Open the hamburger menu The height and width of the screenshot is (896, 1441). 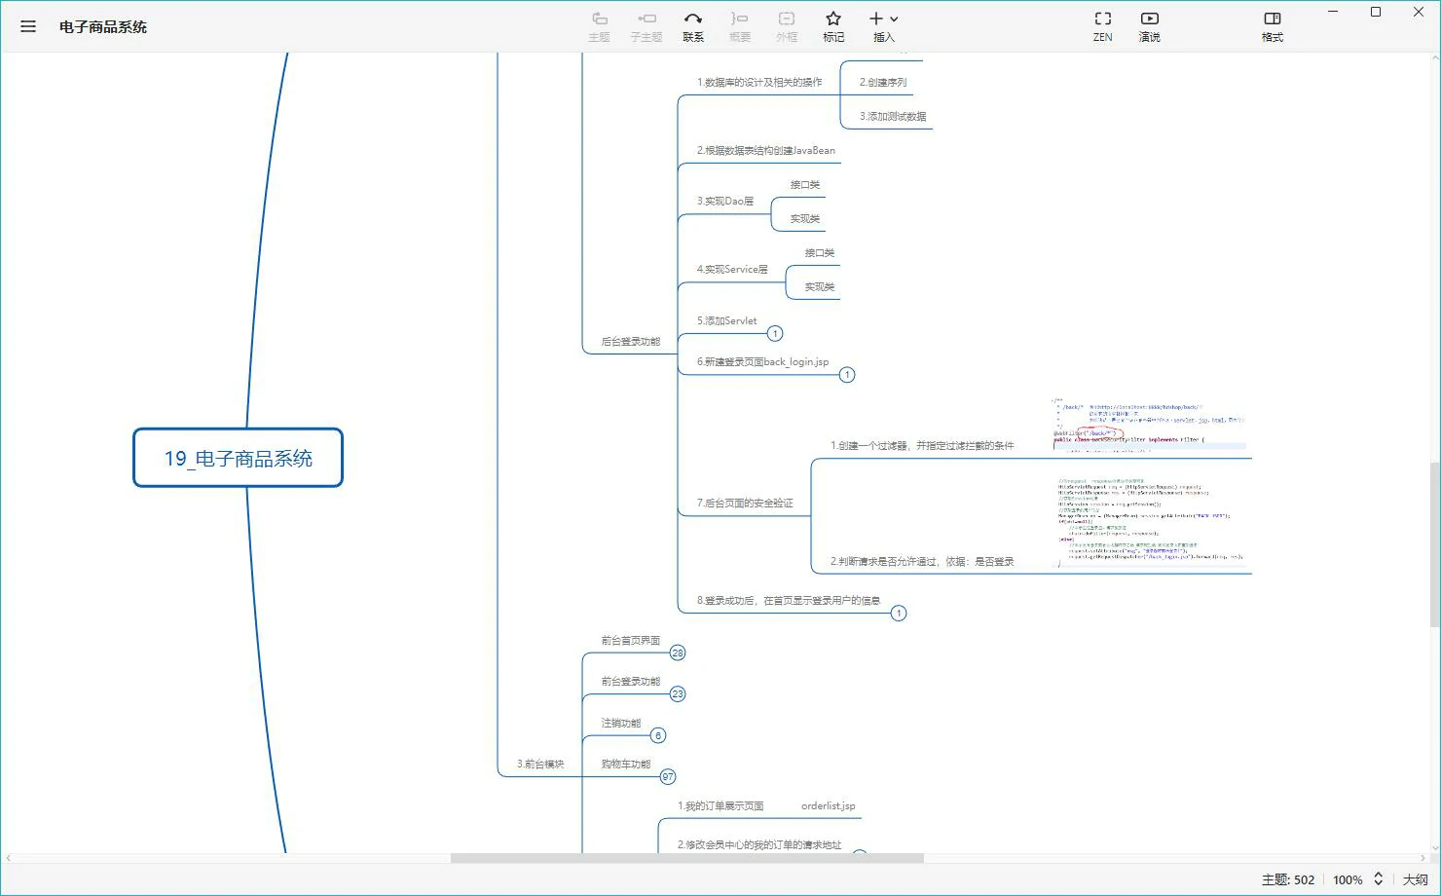pos(28,26)
